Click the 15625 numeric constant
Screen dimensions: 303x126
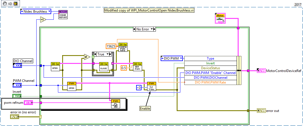click(x=111, y=46)
